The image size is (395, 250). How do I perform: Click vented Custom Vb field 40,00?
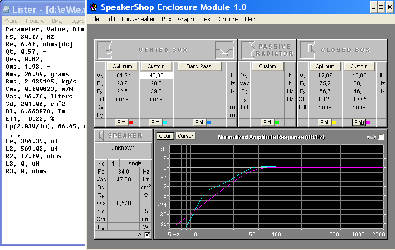pos(156,76)
